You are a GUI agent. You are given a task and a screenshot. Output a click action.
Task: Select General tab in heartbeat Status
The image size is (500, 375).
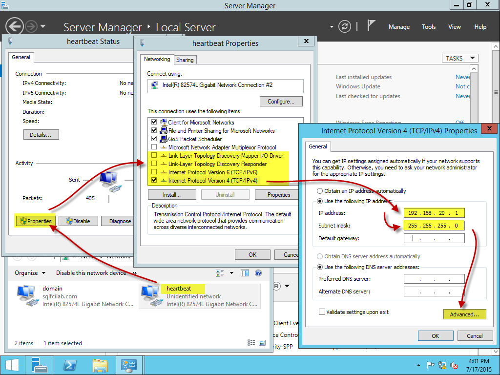click(x=21, y=57)
